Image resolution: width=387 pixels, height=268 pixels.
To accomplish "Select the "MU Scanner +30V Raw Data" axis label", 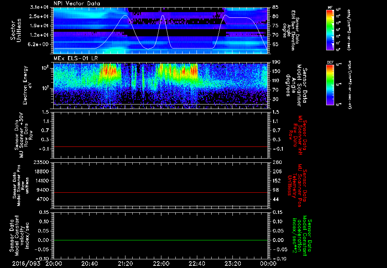I will 23,135.
